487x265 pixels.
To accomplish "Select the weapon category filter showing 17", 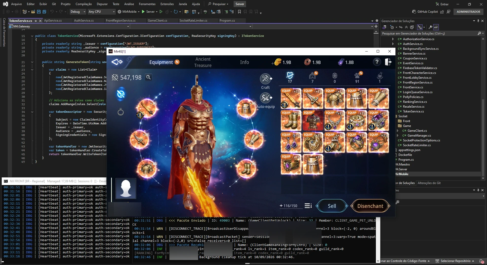I will [x=290, y=77].
